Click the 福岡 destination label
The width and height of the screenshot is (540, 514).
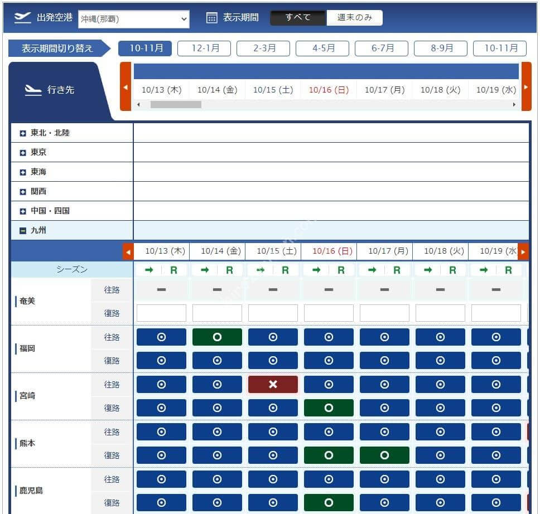(x=27, y=348)
